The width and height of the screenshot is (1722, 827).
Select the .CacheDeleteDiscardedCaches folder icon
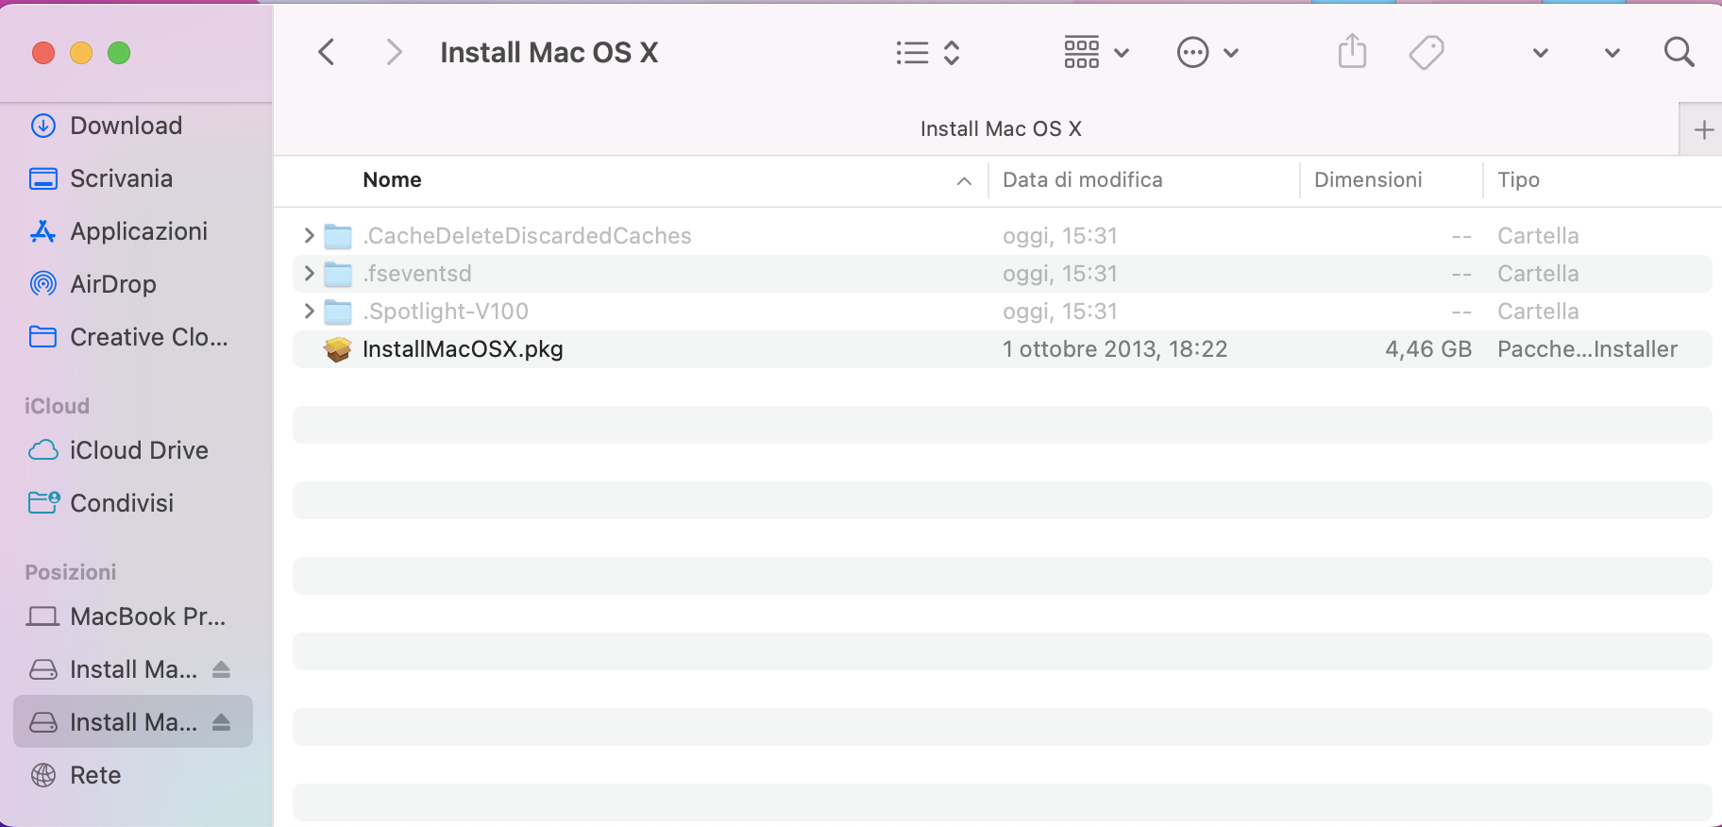pos(338,236)
